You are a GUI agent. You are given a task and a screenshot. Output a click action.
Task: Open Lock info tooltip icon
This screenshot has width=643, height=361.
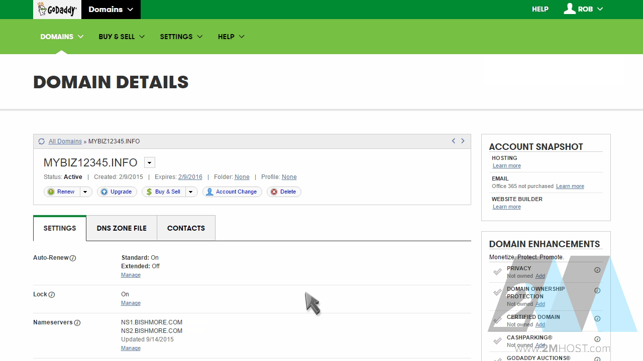52,295
